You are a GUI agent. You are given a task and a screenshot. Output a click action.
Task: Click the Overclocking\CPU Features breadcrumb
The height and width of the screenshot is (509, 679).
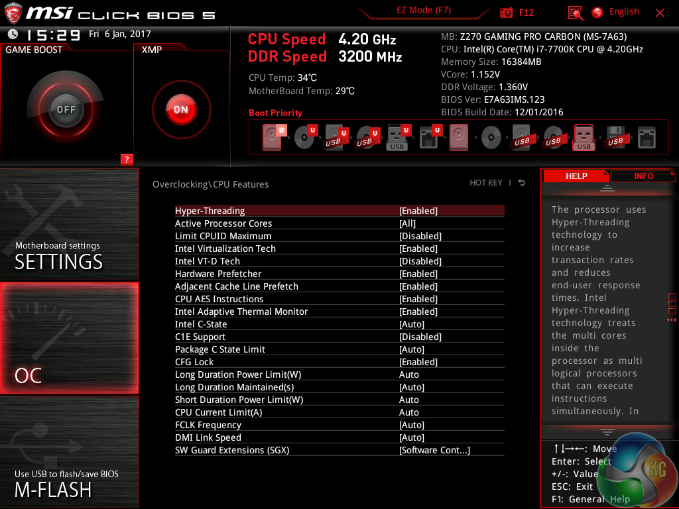210,184
